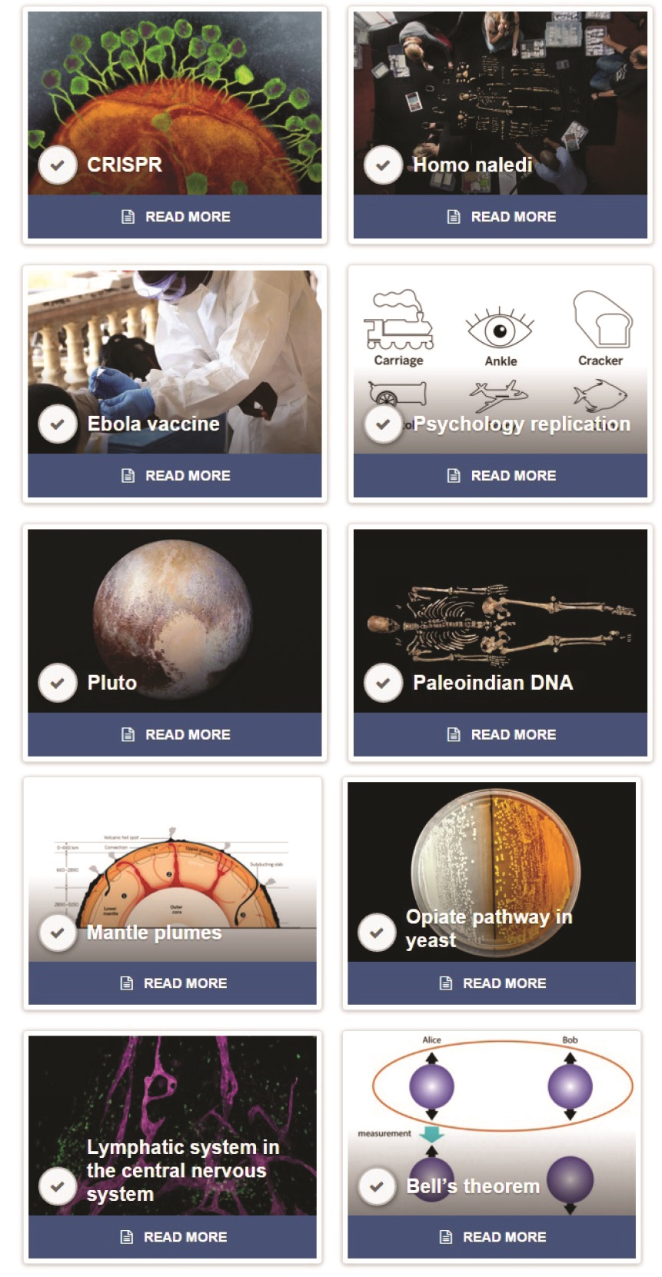Toggle the checkmark circle next to CRISPR
The height and width of the screenshot is (1277, 662).
point(58,165)
